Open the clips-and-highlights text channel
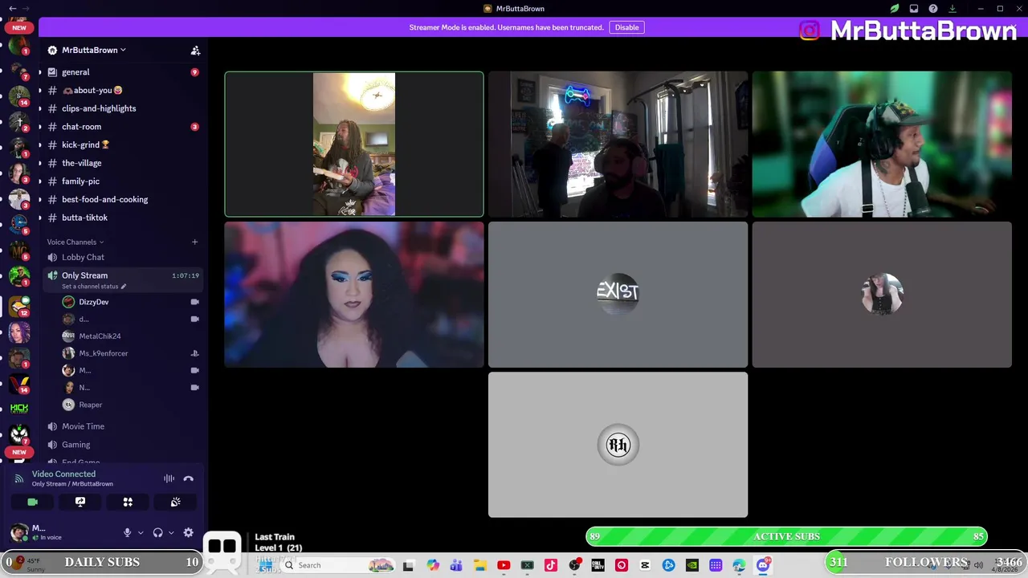1028x578 pixels. [x=120, y=108]
